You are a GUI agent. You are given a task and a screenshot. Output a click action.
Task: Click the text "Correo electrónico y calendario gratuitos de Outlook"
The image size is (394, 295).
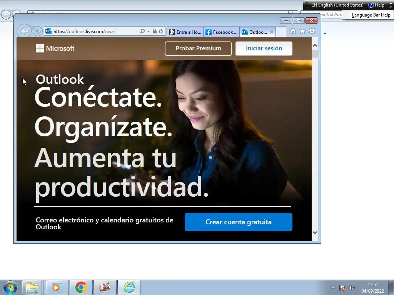tap(105, 223)
